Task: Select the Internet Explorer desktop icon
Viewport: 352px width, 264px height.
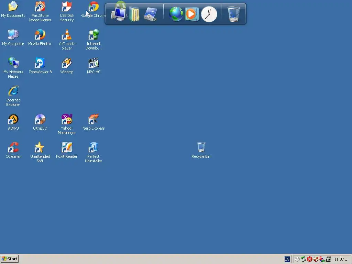Action: (x=13, y=96)
